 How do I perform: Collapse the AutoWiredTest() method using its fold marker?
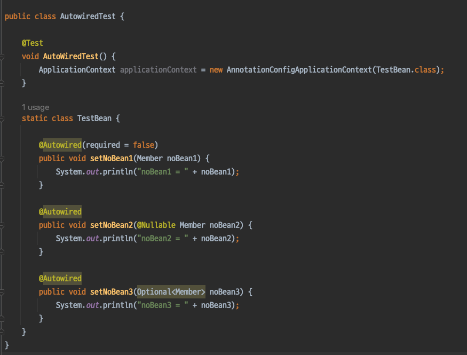point(2,56)
